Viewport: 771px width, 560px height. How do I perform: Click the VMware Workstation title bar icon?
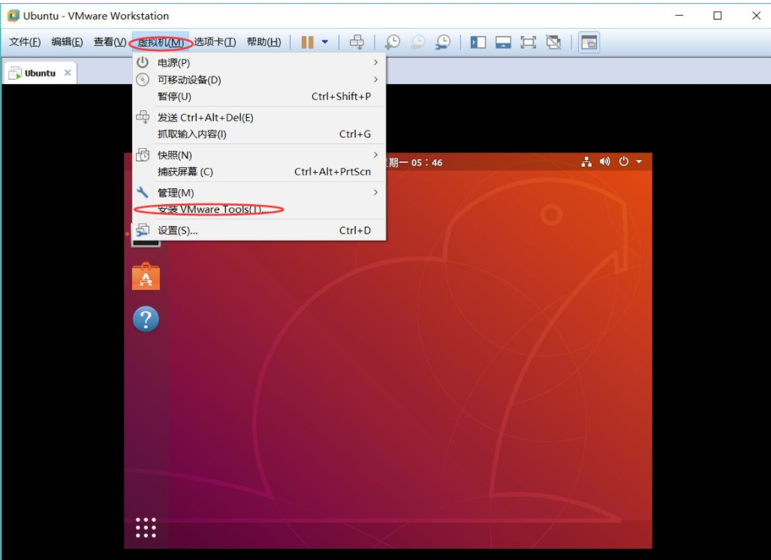[x=13, y=16]
